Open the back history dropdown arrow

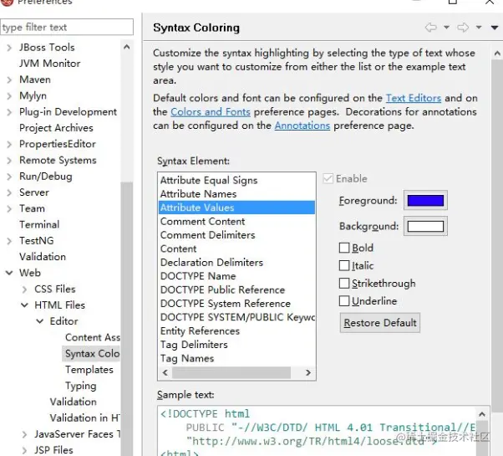pos(446,28)
